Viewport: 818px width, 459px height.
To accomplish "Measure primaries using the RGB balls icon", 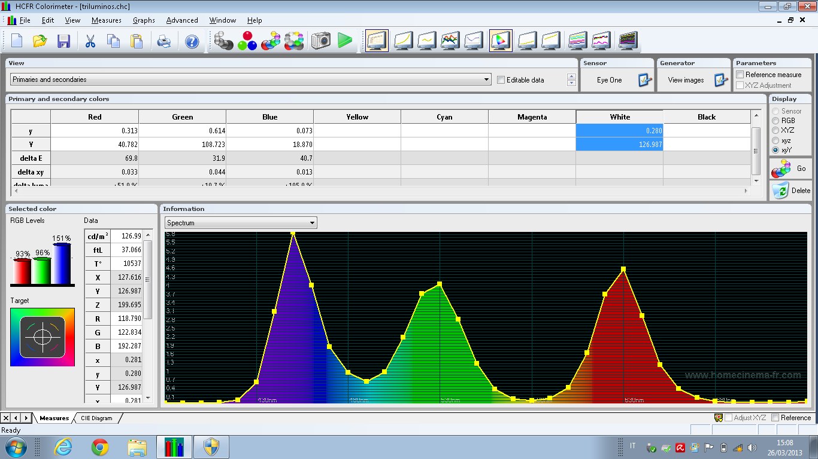I will click(x=247, y=41).
